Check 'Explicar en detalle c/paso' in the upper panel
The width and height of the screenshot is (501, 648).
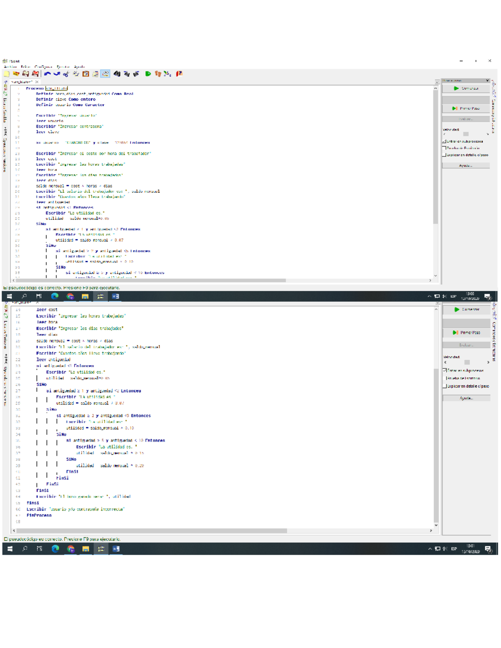coord(444,155)
